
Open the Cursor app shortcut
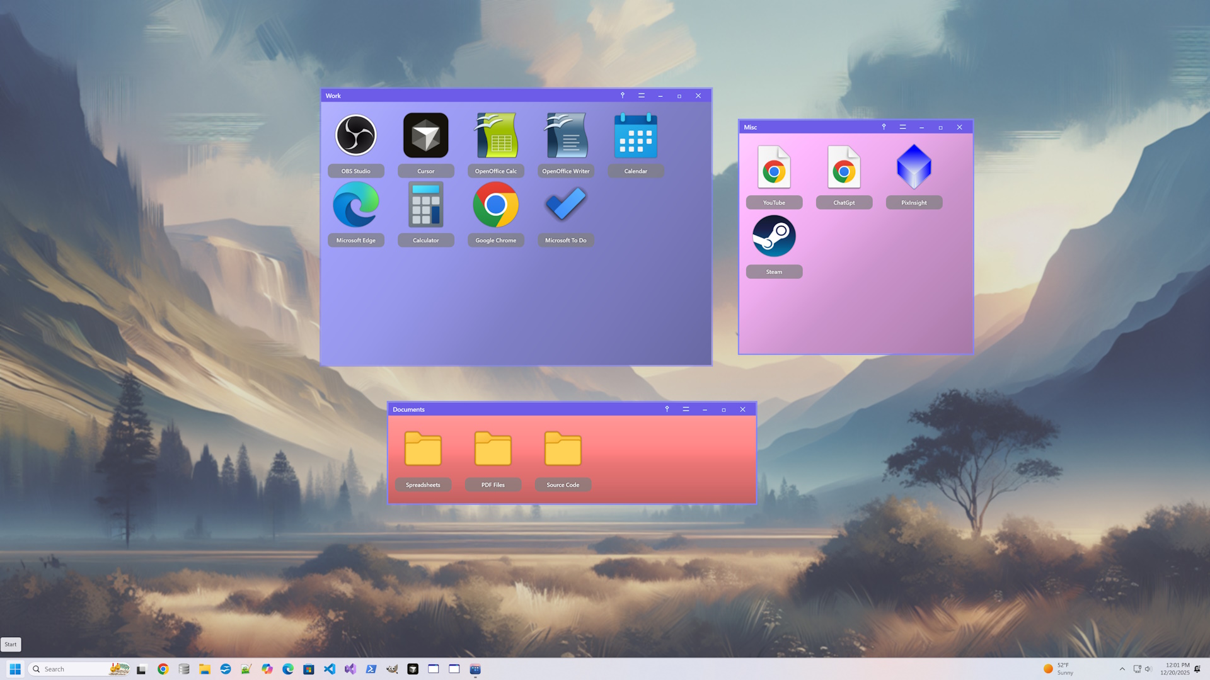click(425, 135)
